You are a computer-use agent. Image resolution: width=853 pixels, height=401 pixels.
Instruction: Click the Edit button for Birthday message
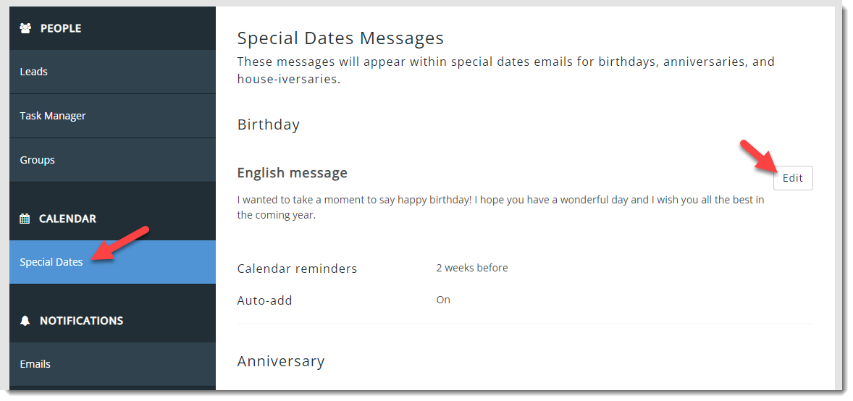793,178
